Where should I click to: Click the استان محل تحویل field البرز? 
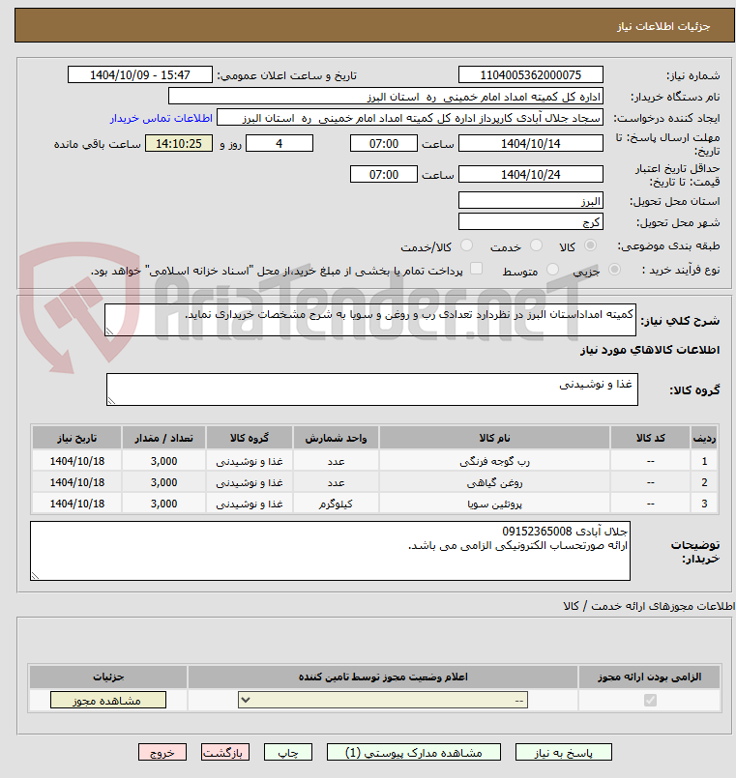[x=530, y=200]
